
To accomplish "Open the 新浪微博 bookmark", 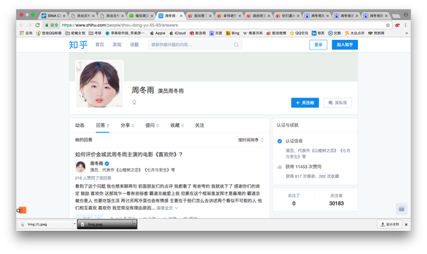I will pyautogui.click(x=276, y=33).
